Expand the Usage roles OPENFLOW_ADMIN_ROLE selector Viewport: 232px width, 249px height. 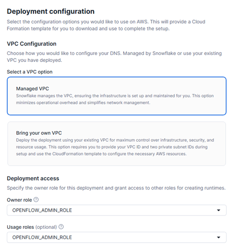(117, 237)
